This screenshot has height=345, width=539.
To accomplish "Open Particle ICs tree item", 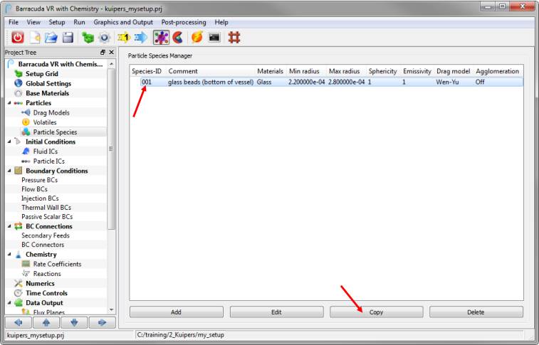I will pos(49,161).
